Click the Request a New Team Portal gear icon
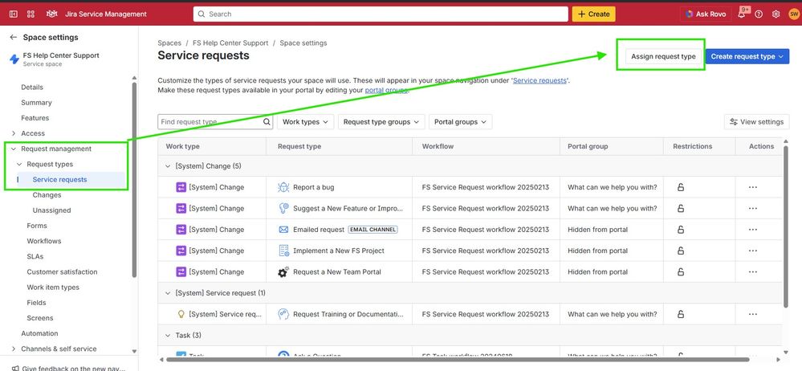 click(x=283, y=271)
